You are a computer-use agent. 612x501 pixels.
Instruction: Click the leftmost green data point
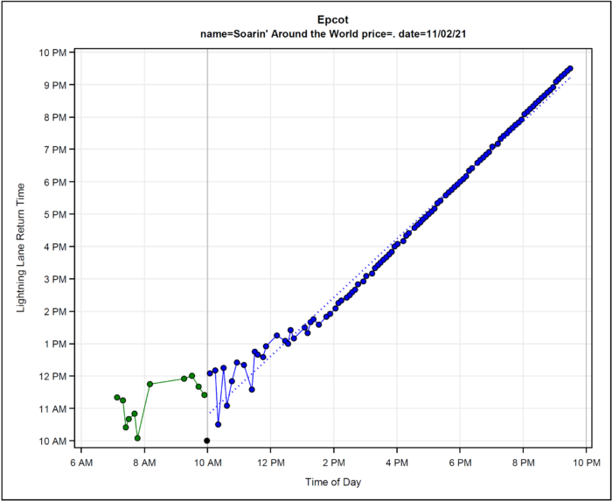[117, 397]
